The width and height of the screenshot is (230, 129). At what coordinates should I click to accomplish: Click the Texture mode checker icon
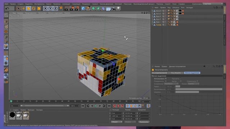pos(6,27)
